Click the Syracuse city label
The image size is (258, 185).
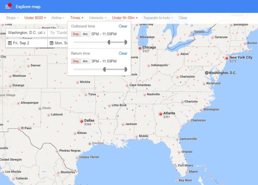click(x=221, y=37)
